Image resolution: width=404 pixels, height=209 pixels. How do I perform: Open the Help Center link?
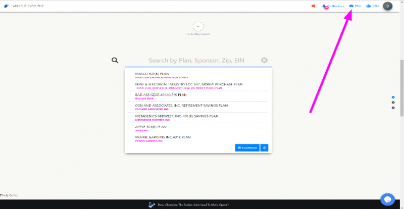[x=10, y=195]
